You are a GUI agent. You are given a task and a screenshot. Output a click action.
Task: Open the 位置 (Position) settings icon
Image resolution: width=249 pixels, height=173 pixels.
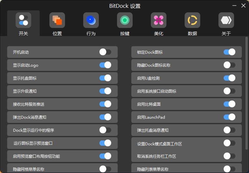click(57, 20)
